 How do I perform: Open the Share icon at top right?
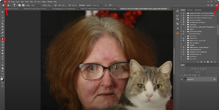click(217, 5)
